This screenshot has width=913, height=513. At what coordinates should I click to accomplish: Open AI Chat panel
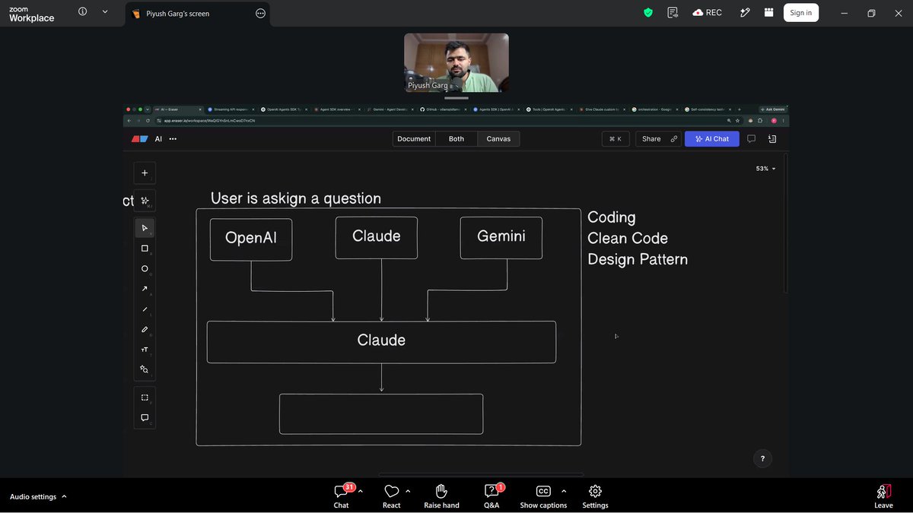(711, 139)
